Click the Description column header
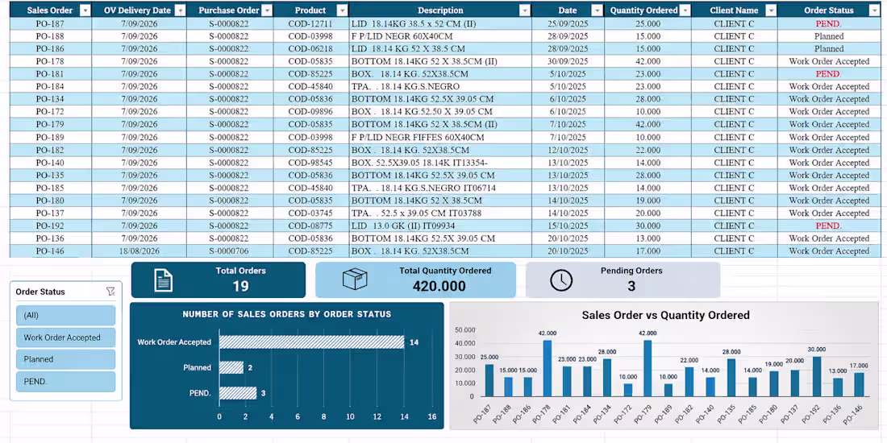The height and width of the screenshot is (443, 887). 440,10
